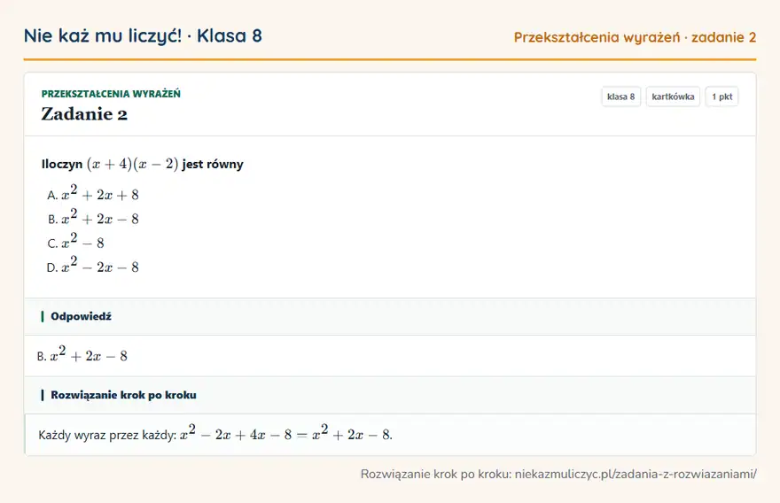780x503 pixels.
Task: Open the niekazmuliczyc.pl/zadania-z-rozwiazaniami/ footer link
Action: [x=636, y=474]
